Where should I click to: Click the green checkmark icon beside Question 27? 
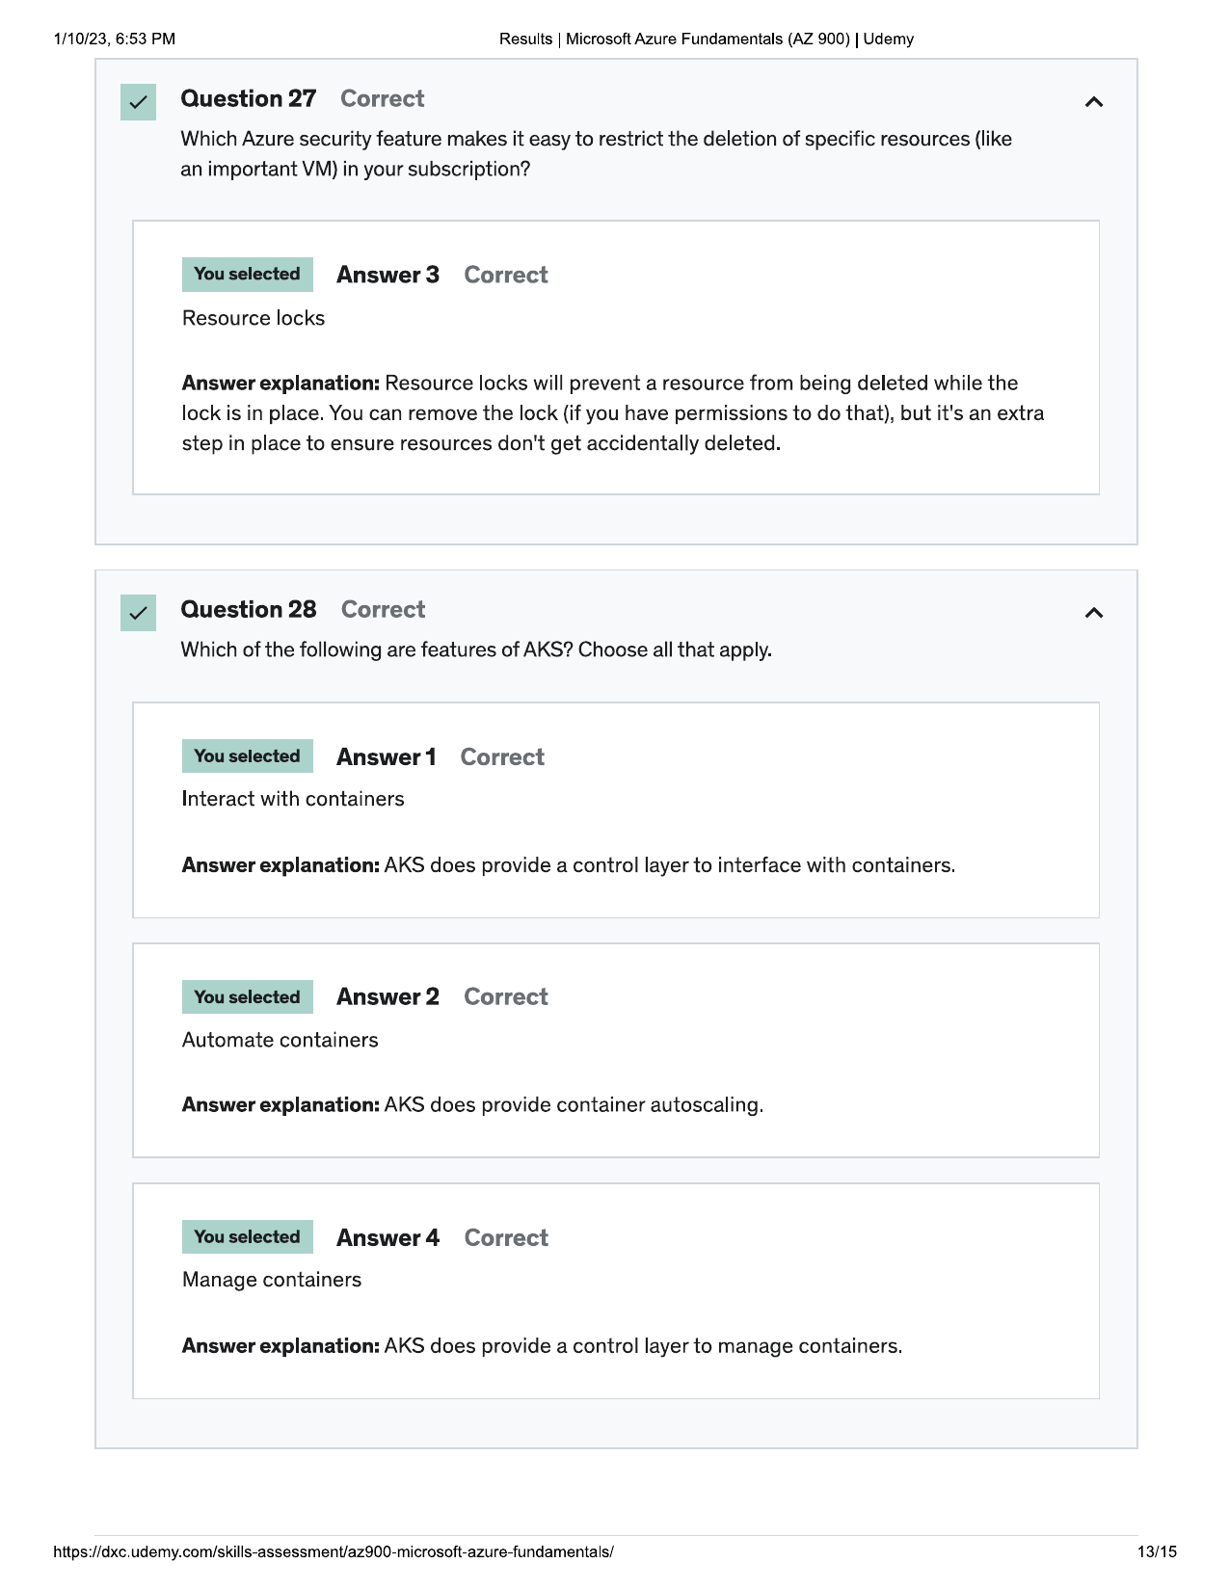138,102
